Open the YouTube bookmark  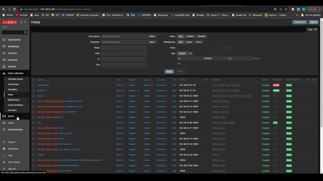[x=22, y=15]
